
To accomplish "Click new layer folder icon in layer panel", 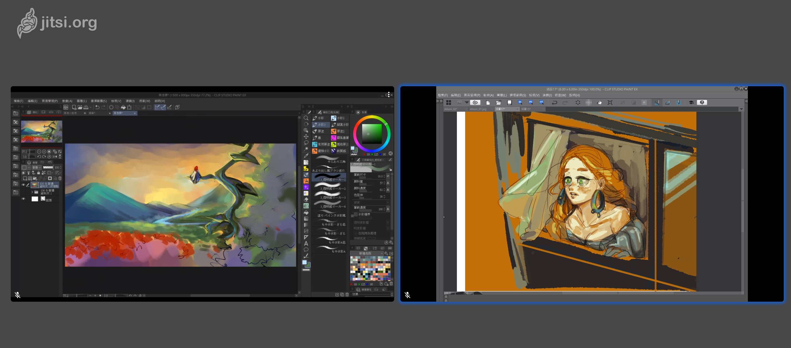I will pos(35,178).
